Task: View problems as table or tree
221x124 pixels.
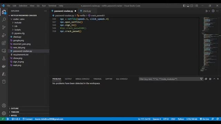Action: 210,79
